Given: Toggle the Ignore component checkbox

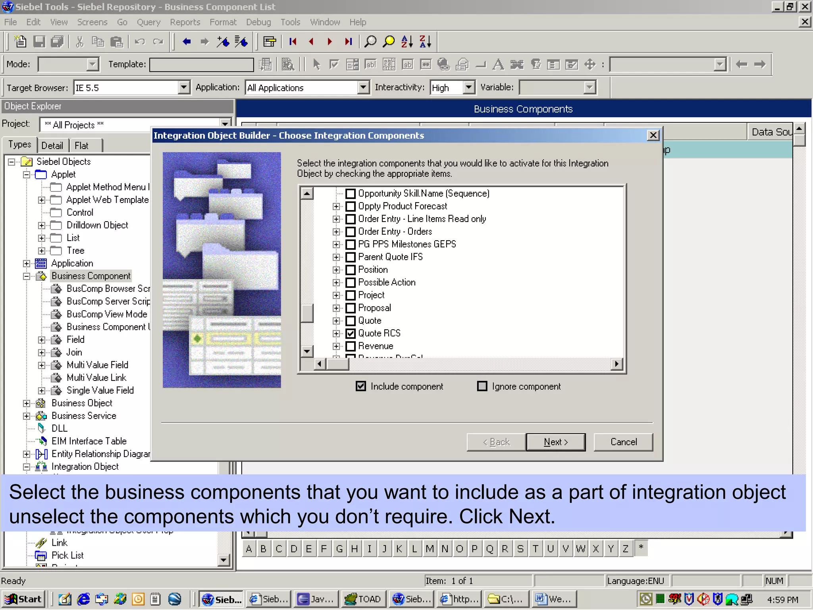Looking at the screenshot, I should click(x=482, y=386).
